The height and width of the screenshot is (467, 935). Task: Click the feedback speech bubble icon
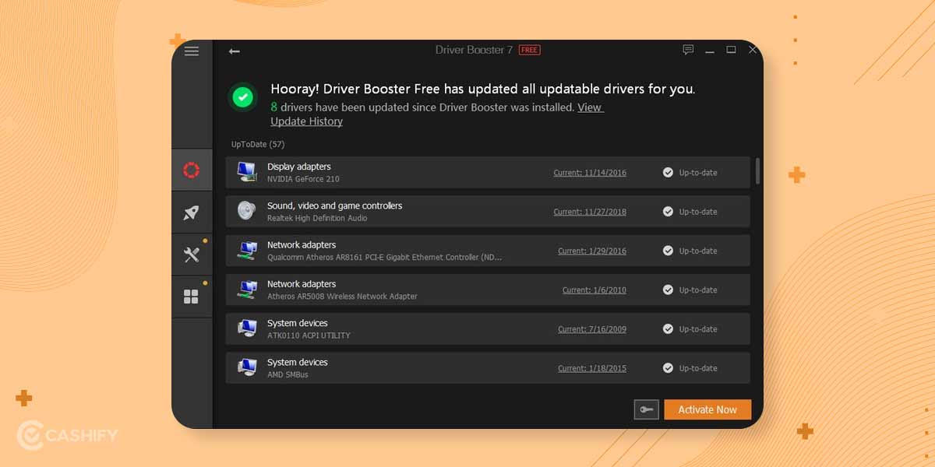[688, 49]
